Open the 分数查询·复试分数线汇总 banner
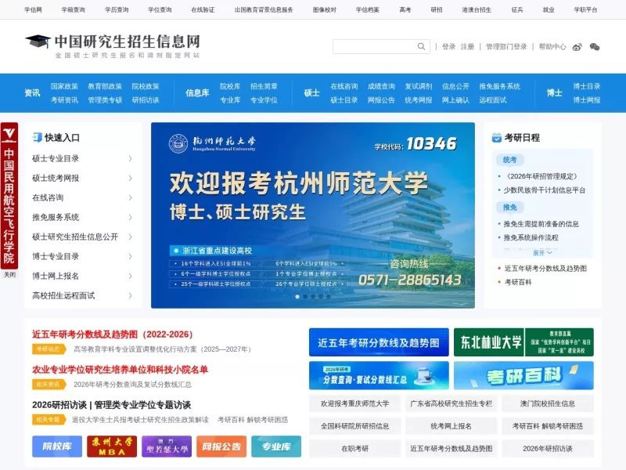 click(x=379, y=375)
